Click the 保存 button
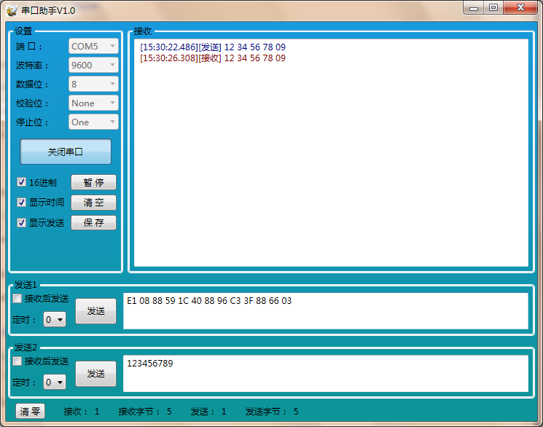The image size is (543, 427). click(x=93, y=223)
